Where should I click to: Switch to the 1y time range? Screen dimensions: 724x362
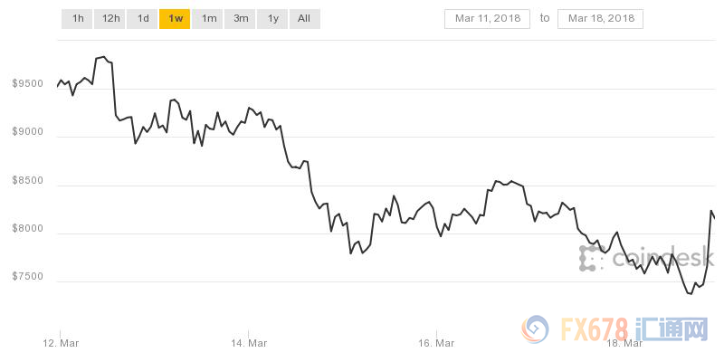272,18
